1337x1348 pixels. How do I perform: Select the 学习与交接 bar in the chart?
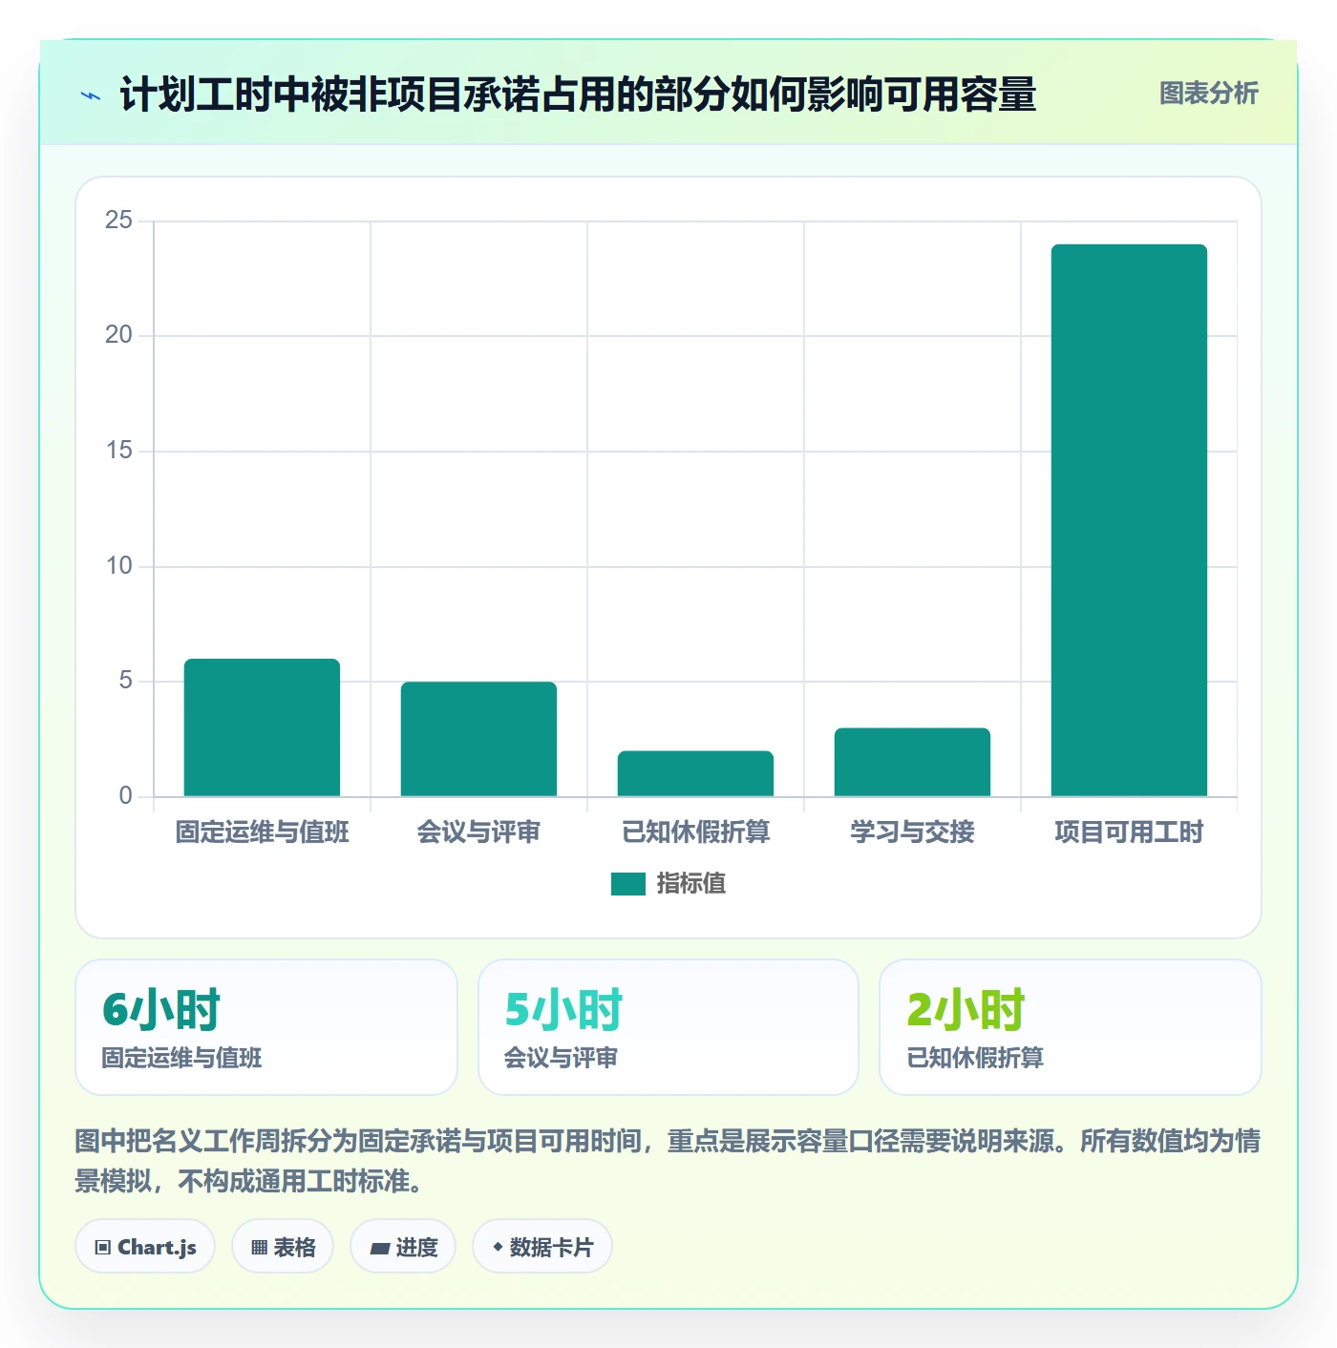(x=912, y=762)
